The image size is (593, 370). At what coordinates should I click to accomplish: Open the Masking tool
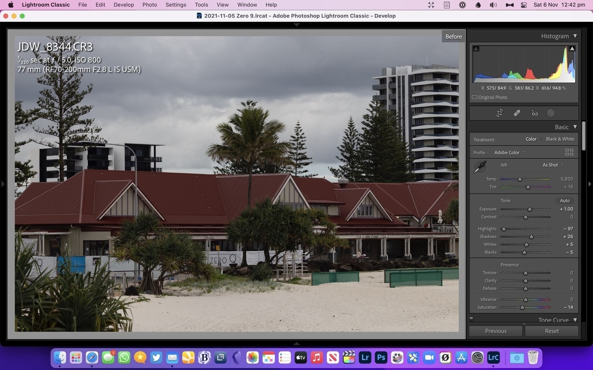(551, 113)
